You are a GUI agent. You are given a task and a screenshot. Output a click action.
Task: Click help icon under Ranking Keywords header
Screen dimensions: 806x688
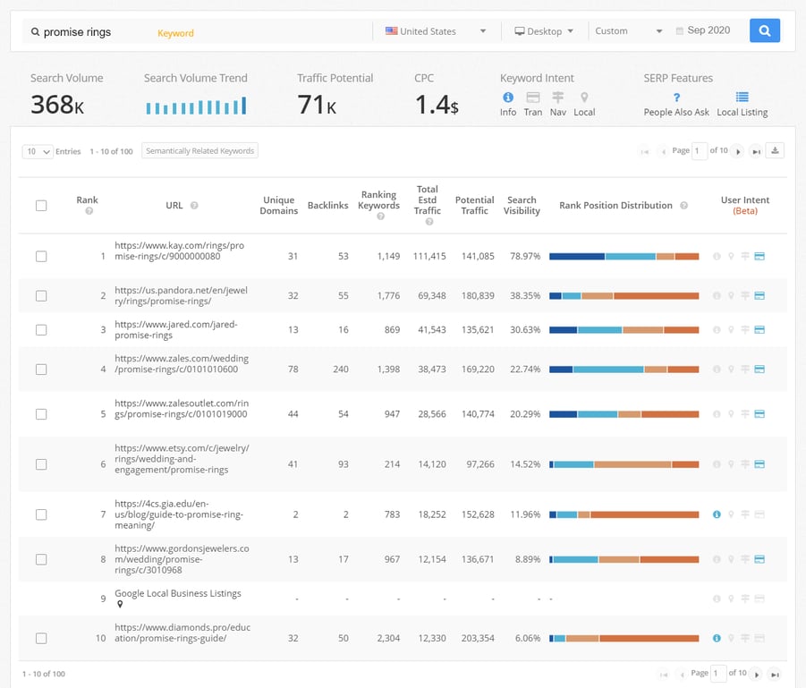click(380, 217)
